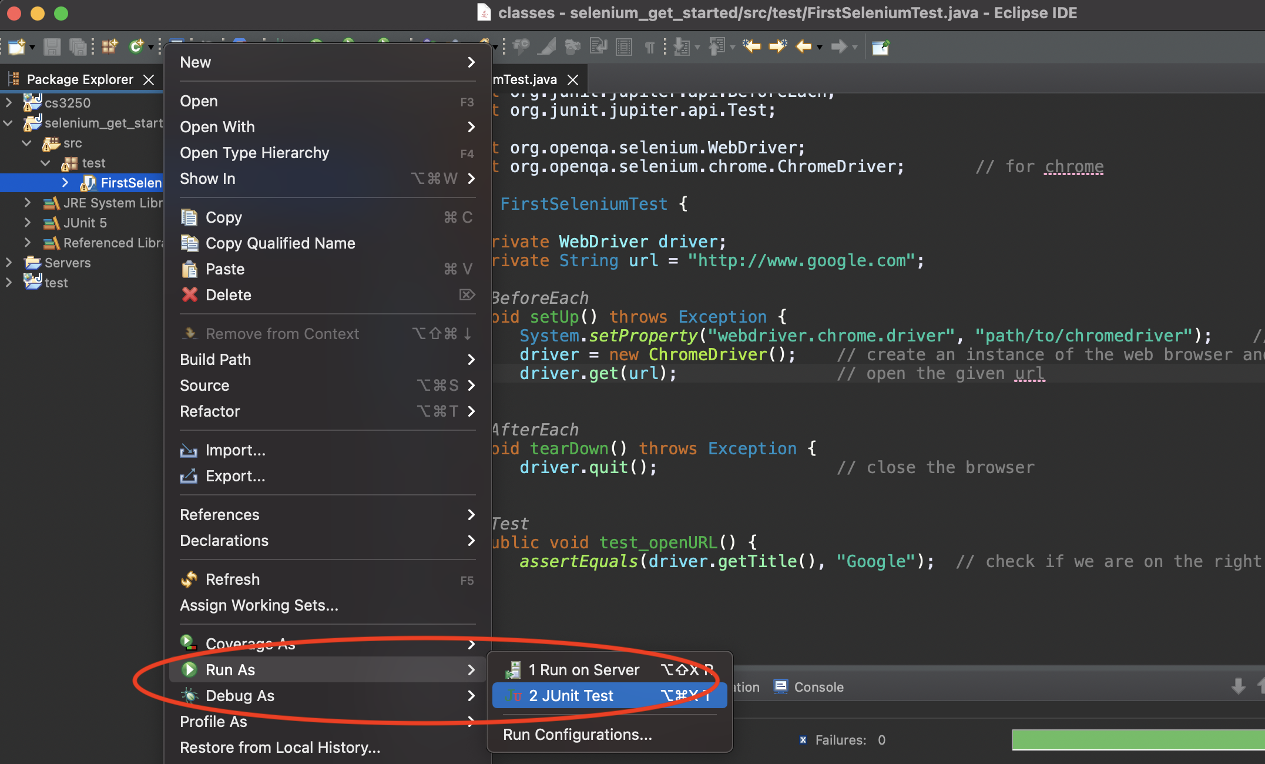Screen dimensions: 1265x764
Task: Click the Save All toolbar icon
Action: tap(78, 46)
